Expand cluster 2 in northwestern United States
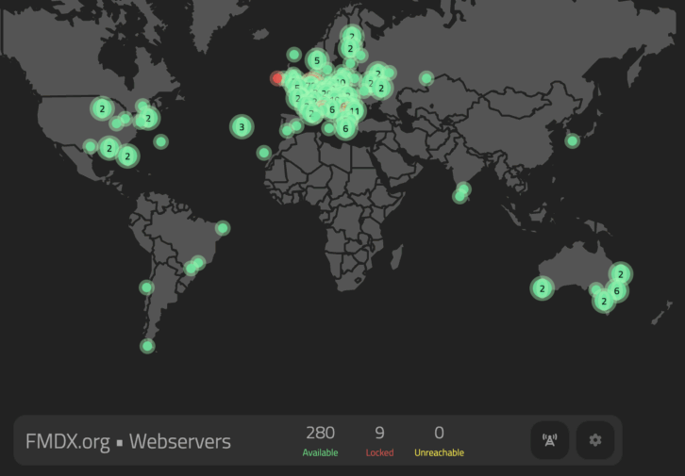Image resolution: width=685 pixels, height=476 pixels. point(102,109)
